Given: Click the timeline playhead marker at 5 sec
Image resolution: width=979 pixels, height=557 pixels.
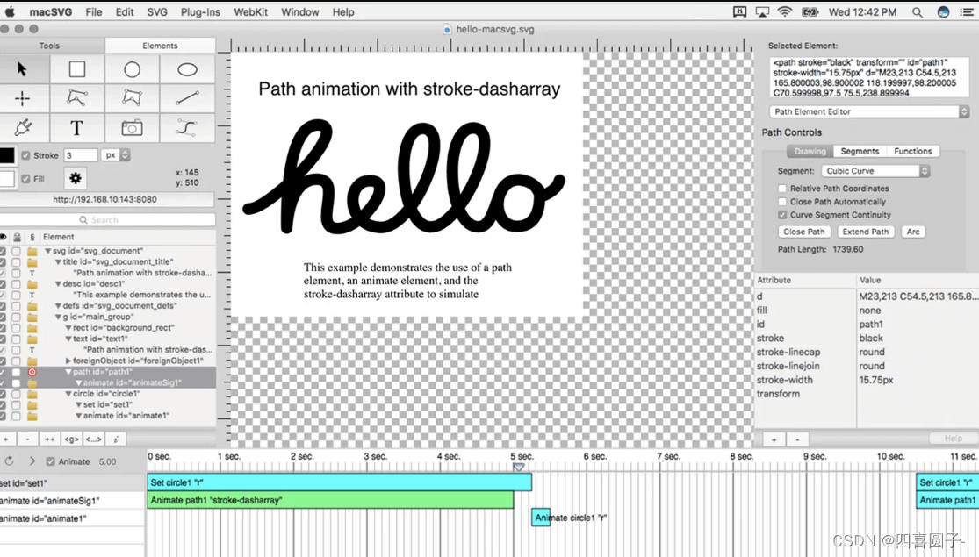Looking at the screenshot, I should (x=518, y=467).
